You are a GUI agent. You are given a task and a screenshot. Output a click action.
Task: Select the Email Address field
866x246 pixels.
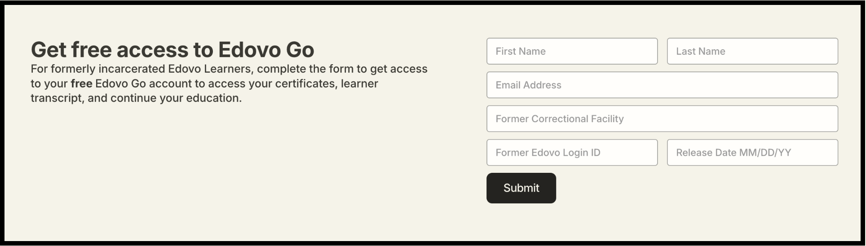[662, 85]
